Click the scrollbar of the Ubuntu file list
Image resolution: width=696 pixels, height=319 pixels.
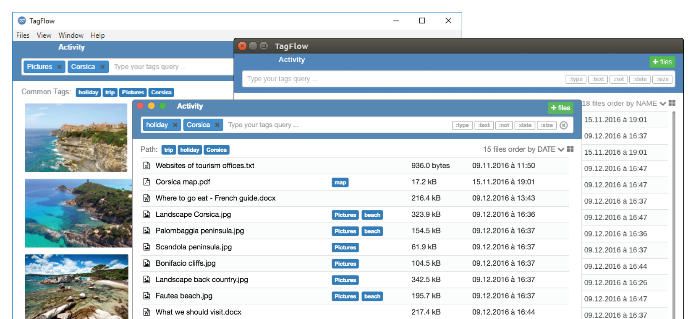(x=674, y=210)
